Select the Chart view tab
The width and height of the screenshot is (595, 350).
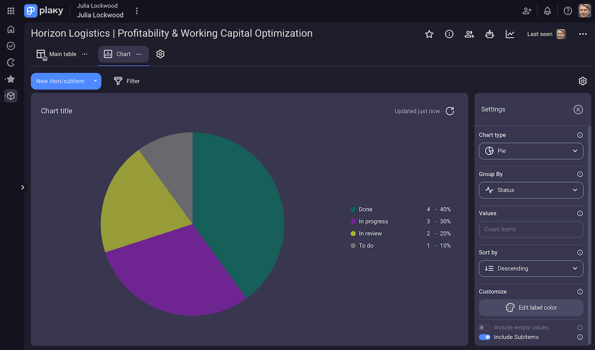click(118, 54)
